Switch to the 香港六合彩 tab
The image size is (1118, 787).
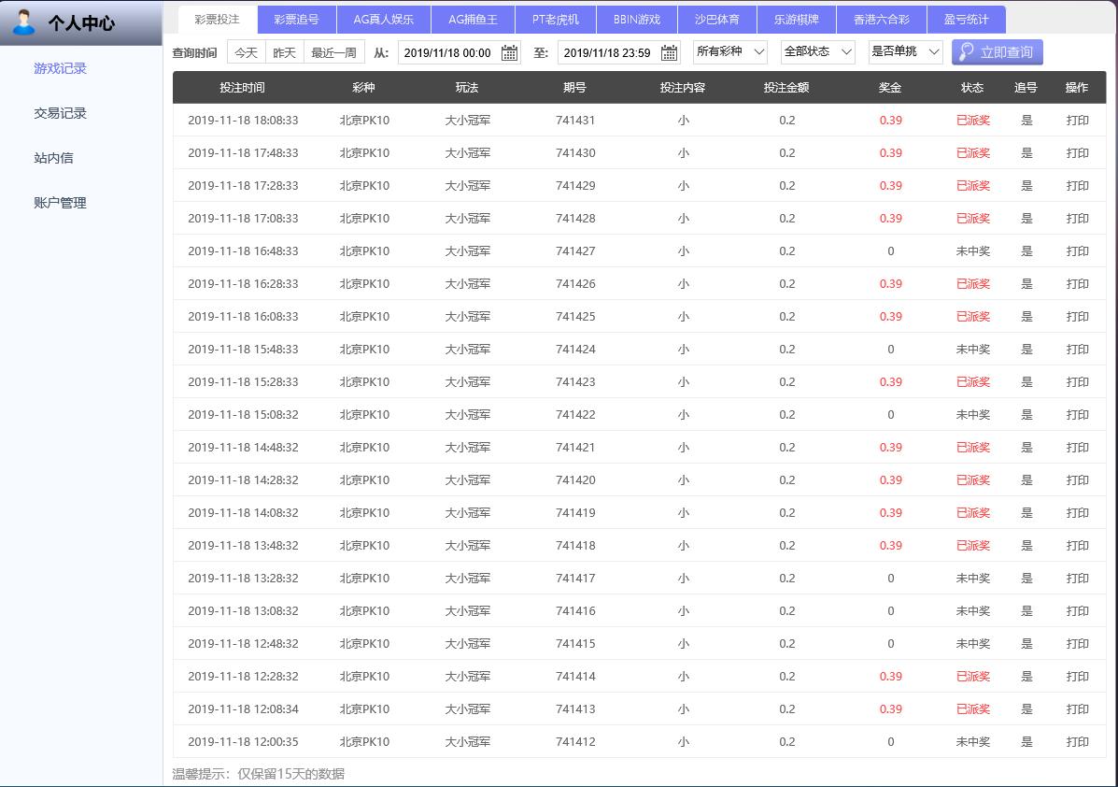tap(881, 20)
